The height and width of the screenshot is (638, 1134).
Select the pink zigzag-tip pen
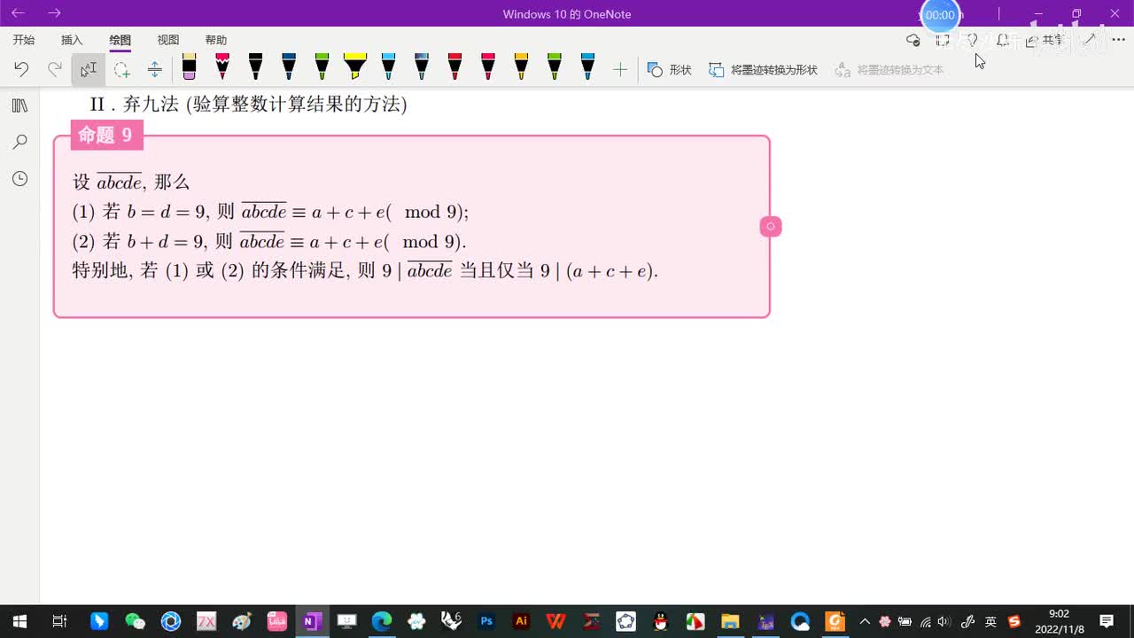click(x=222, y=66)
